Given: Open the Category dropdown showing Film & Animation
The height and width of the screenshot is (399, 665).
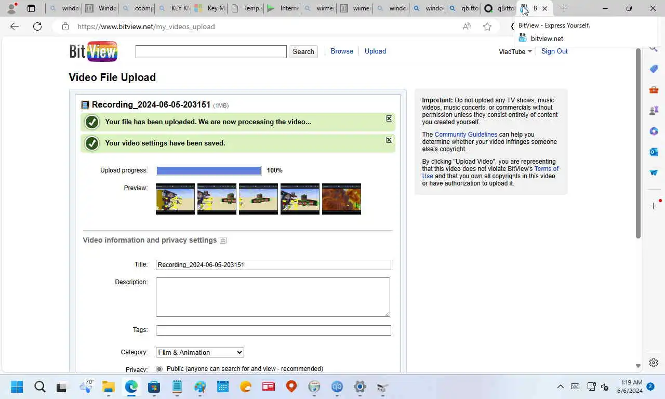Looking at the screenshot, I should 200,352.
